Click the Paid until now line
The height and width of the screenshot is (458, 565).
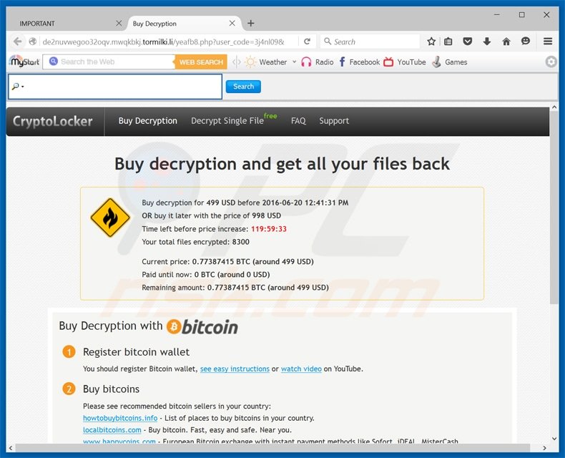tap(206, 275)
